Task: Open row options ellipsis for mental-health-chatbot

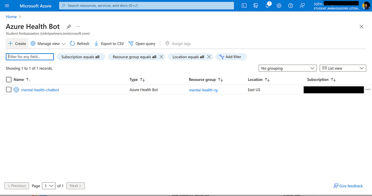Action: click(368, 89)
